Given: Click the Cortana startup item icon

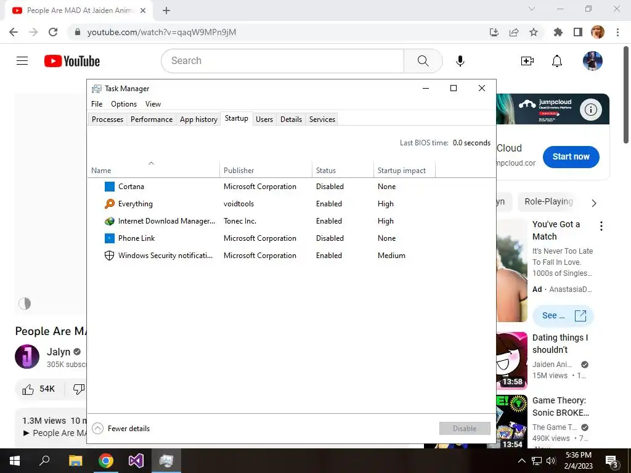Looking at the screenshot, I should pyautogui.click(x=110, y=187).
